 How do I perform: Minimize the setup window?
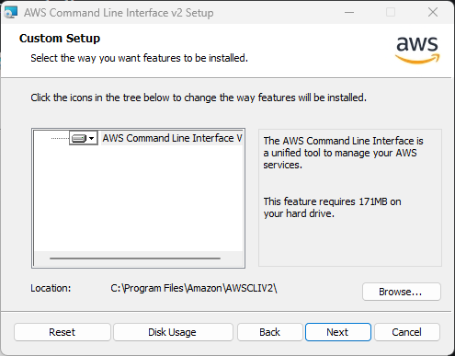pos(349,12)
